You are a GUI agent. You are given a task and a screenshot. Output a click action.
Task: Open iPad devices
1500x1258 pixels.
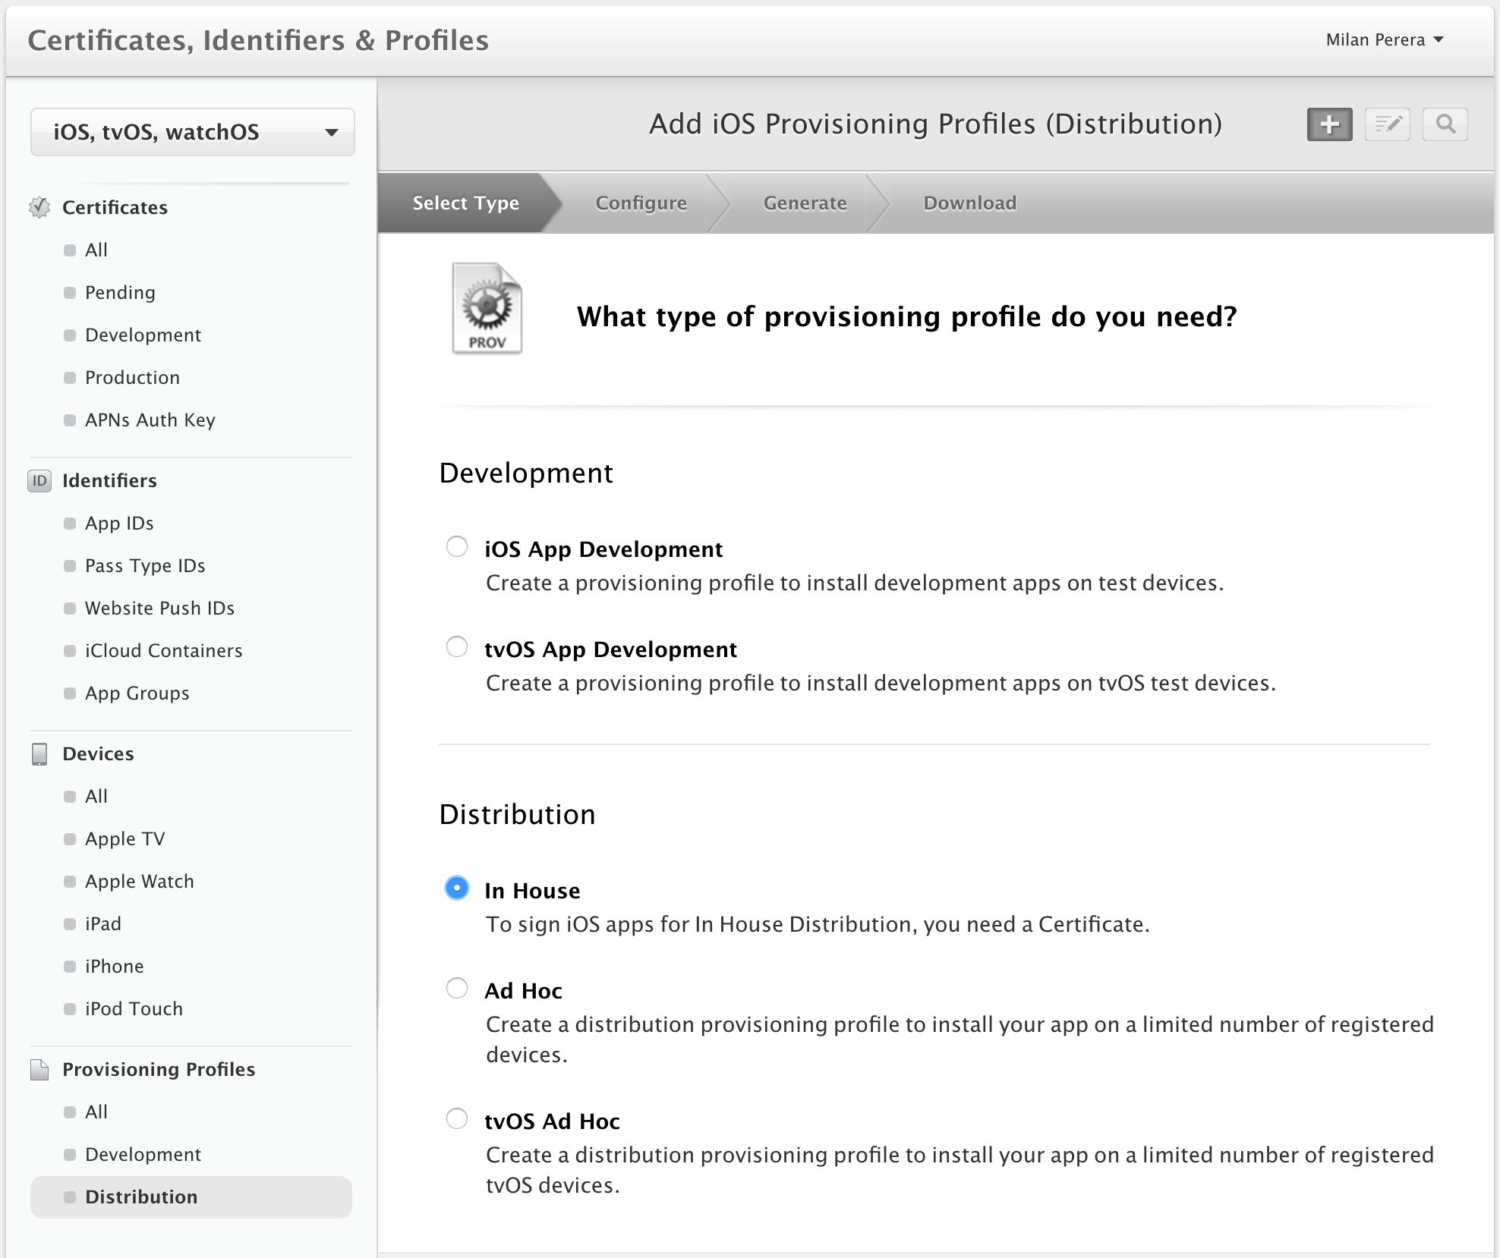(x=102, y=923)
